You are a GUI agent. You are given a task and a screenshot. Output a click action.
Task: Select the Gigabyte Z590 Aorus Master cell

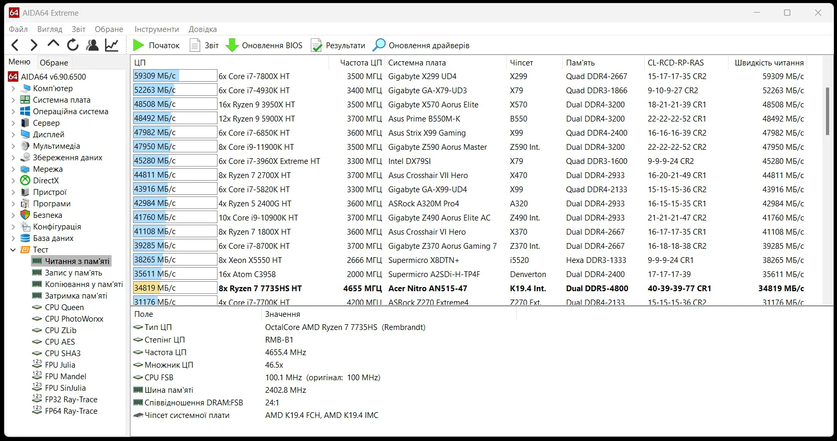(438, 147)
